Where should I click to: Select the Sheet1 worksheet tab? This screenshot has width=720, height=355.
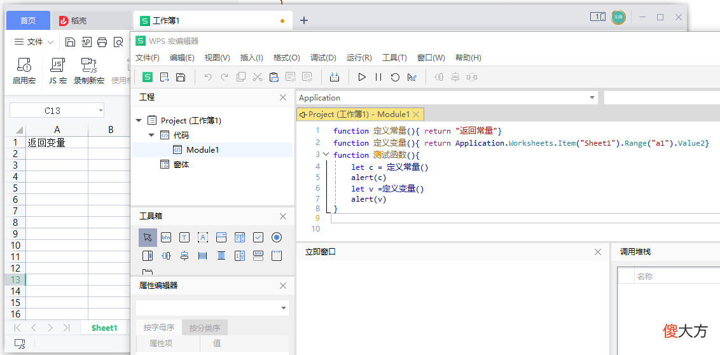pyautogui.click(x=104, y=328)
